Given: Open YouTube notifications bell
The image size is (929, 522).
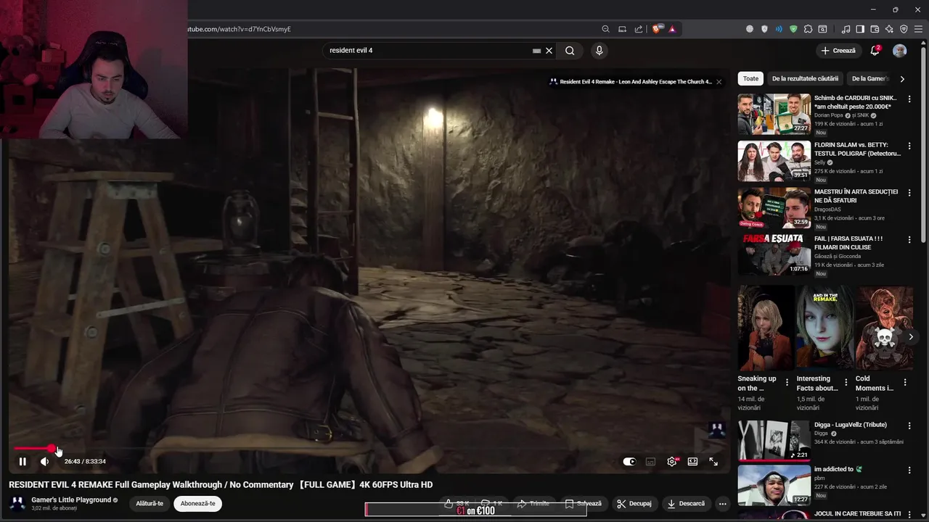Looking at the screenshot, I should pyautogui.click(x=875, y=51).
